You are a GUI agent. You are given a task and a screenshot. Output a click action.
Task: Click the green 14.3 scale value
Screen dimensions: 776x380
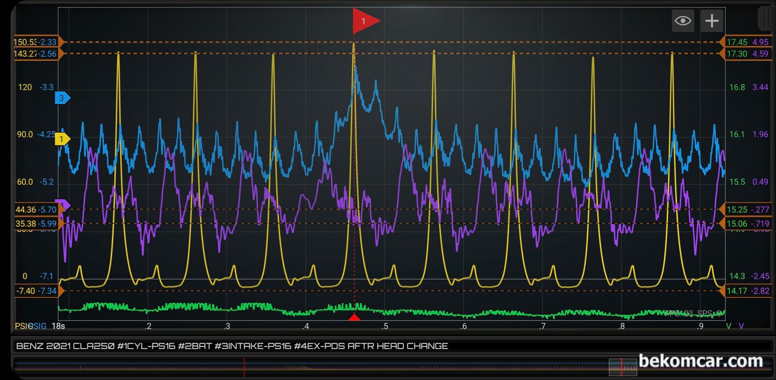pos(737,276)
